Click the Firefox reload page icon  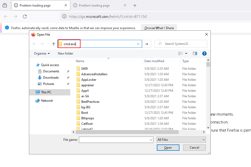(25, 17)
